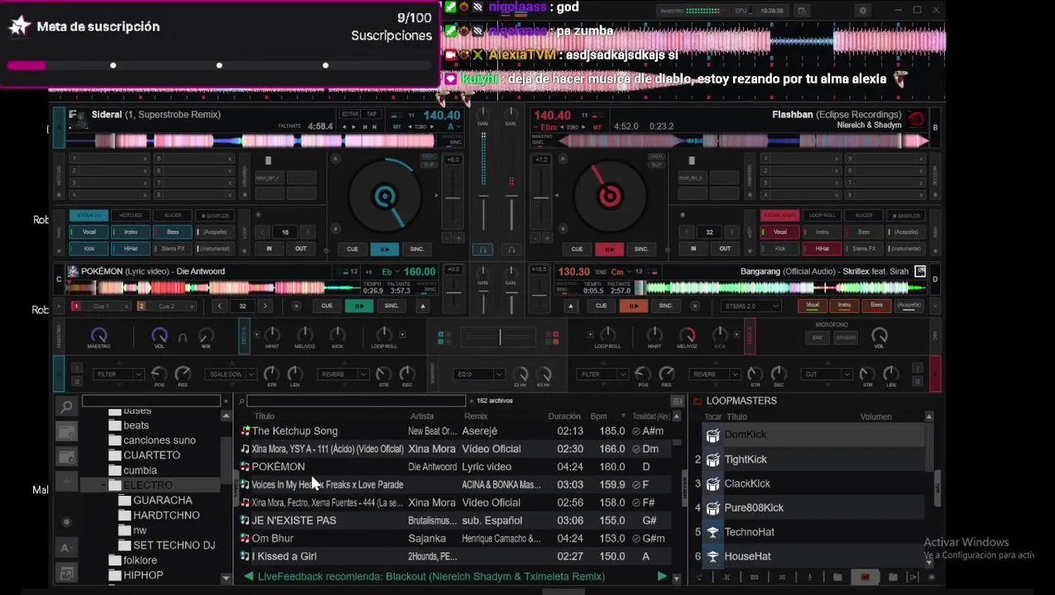Sync deck A with SINC. button
The height and width of the screenshot is (595, 1055).
tap(417, 249)
